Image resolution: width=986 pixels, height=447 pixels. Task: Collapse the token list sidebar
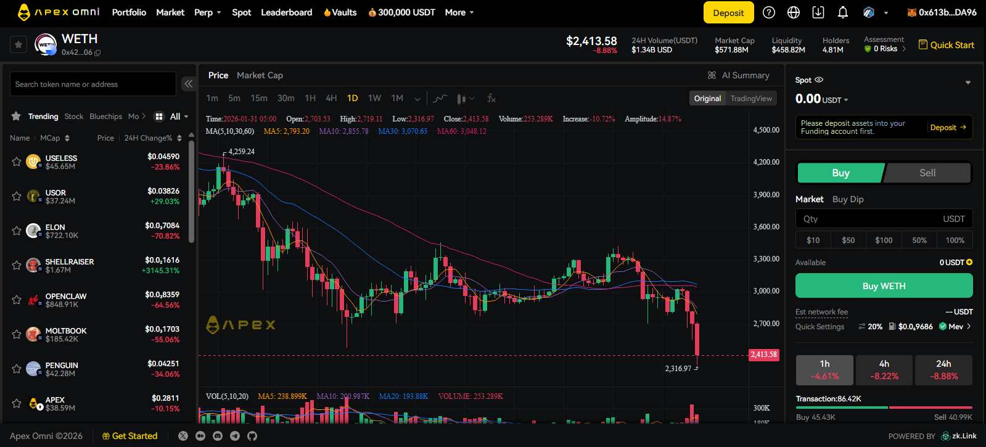coord(188,84)
